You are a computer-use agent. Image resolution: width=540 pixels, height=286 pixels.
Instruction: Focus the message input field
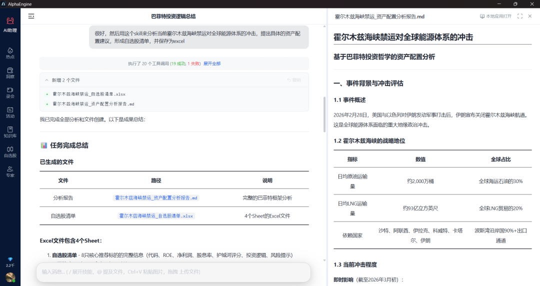[x=173, y=272]
